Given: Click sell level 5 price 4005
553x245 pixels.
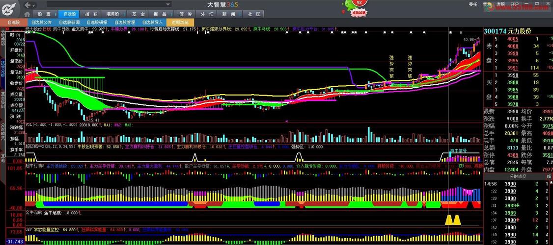Looking at the screenshot, I should (x=512, y=39).
